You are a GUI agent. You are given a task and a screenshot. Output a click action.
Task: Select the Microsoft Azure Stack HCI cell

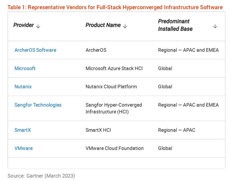point(114,68)
